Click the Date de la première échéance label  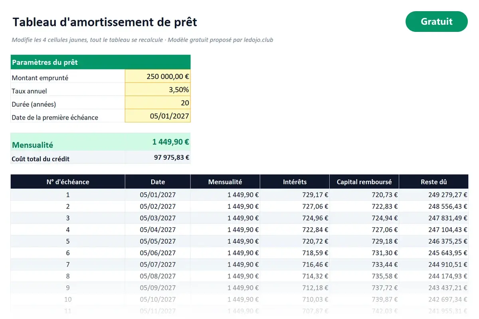coord(55,117)
